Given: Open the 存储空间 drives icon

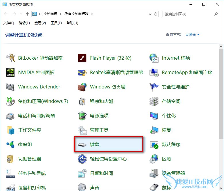Looking at the screenshot, I should click(x=154, y=101).
